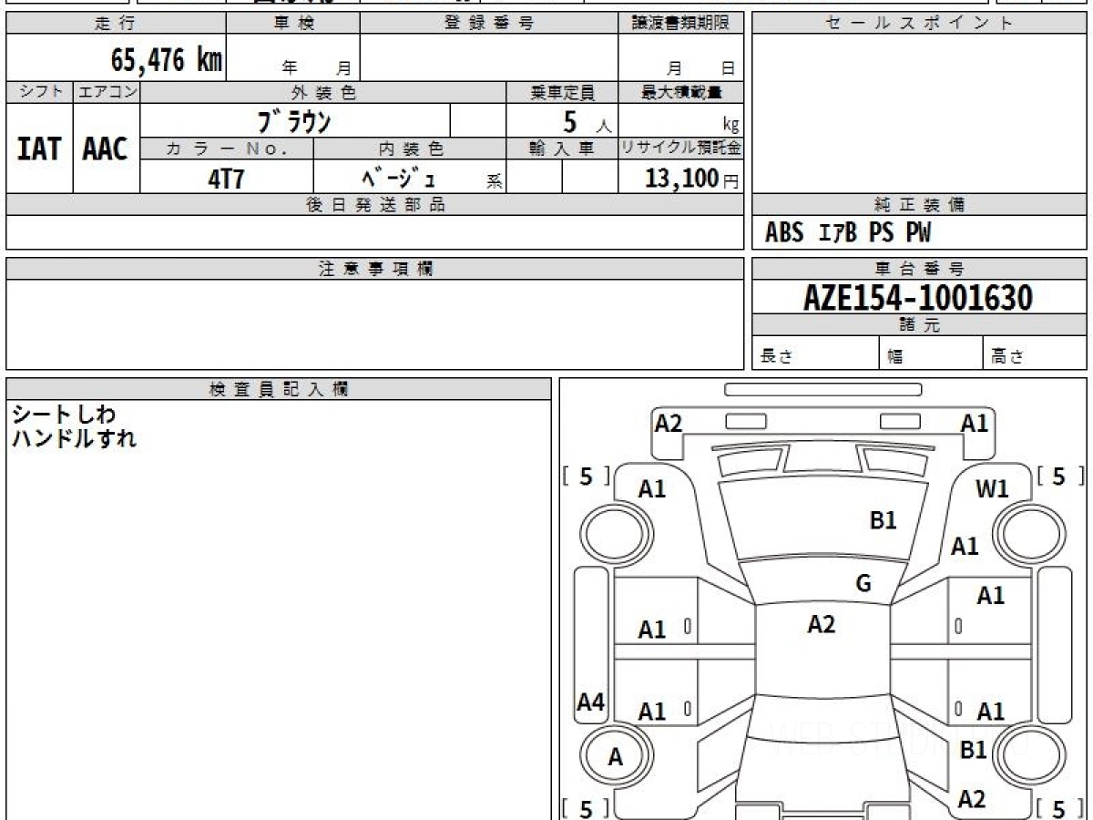1093x820 pixels.
Task: Select the color code 4T7
Action: [226, 179]
